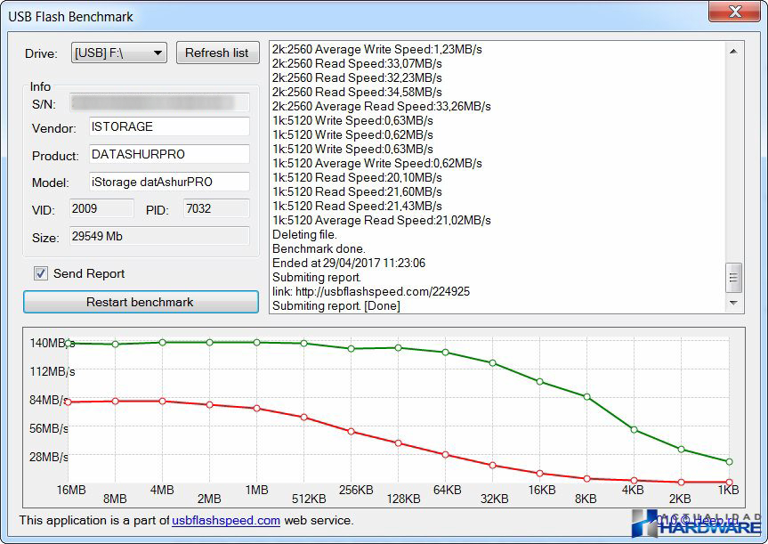Click the Restart benchmark button
The width and height of the screenshot is (768, 544).
[141, 302]
